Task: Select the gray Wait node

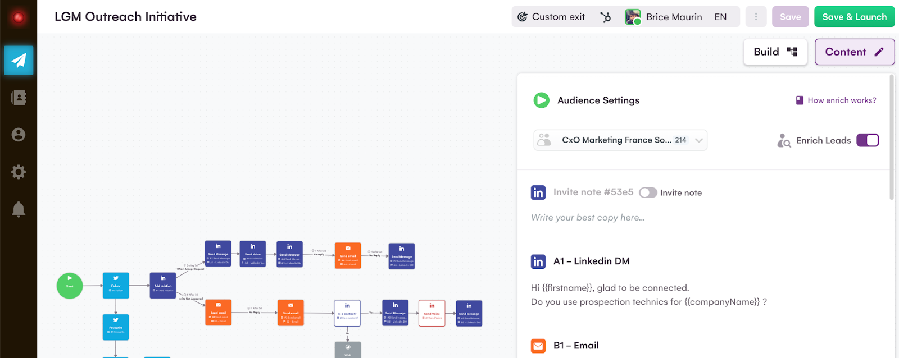Action: (x=348, y=350)
